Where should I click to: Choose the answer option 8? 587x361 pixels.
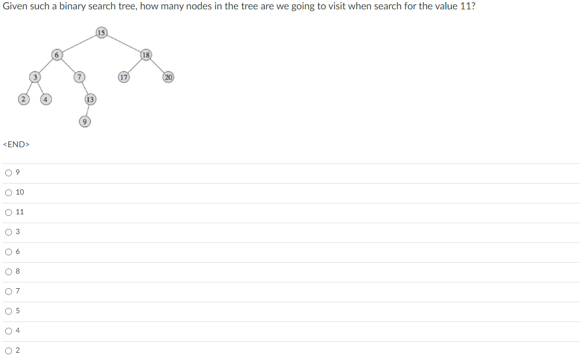[8, 272]
